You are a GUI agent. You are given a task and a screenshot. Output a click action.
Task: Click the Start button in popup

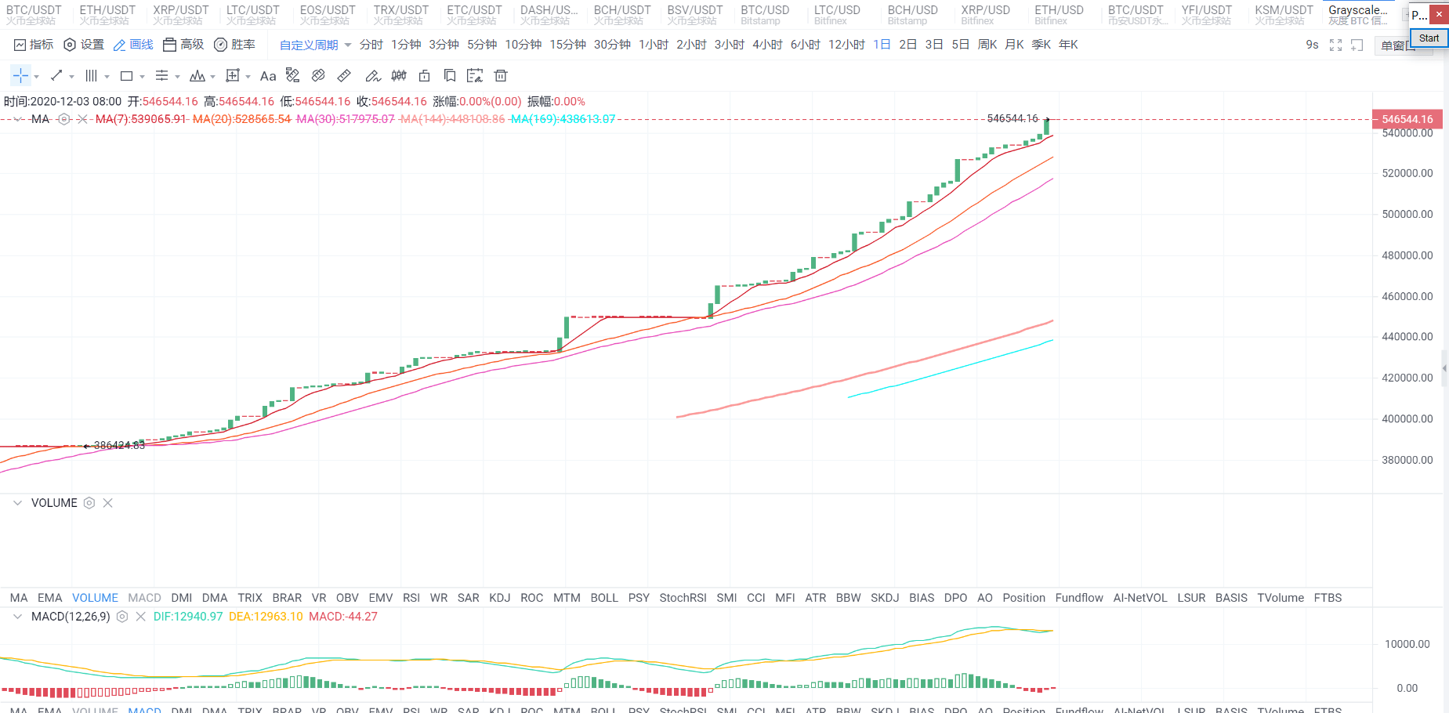(x=1429, y=38)
